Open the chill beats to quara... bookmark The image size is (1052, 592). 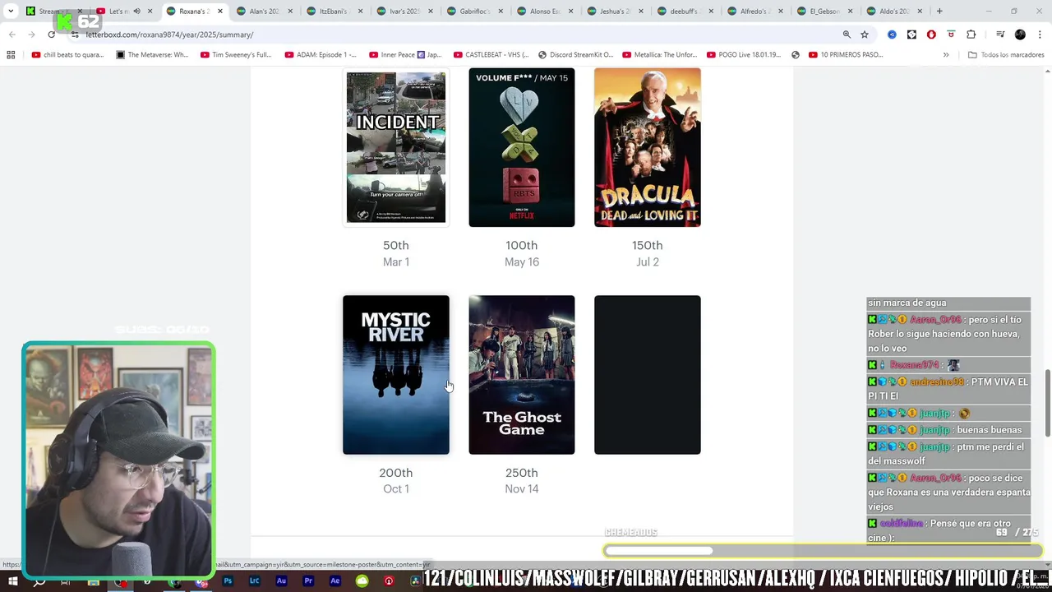(x=67, y=55)
